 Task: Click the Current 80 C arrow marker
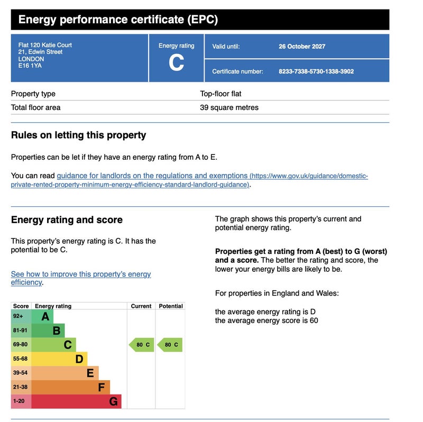point(142,345)
